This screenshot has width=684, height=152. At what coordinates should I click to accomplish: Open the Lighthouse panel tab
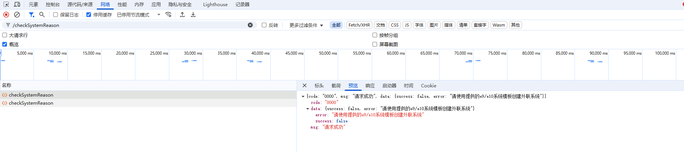(215, 4)
